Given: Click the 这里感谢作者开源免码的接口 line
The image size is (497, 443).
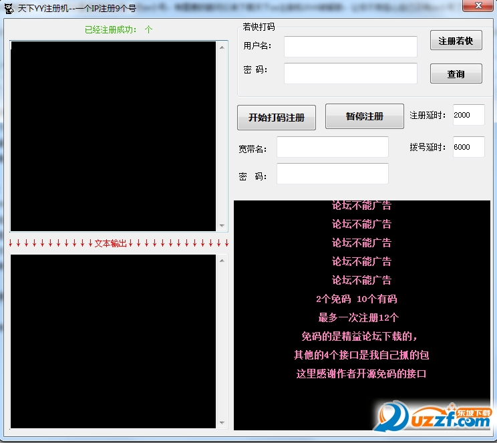Looking at the screenshot, I should click(361, 374).
